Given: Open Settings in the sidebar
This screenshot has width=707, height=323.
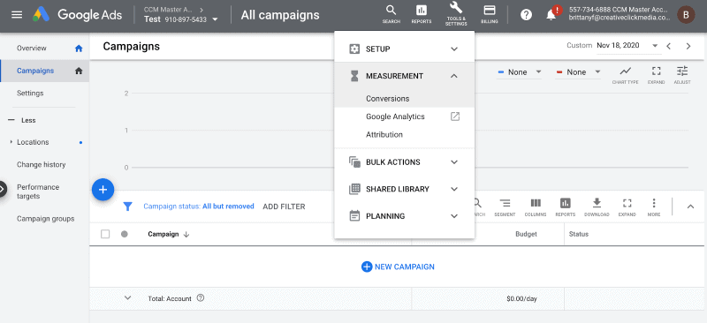Looking at the screenshot, I should [30, 94].
